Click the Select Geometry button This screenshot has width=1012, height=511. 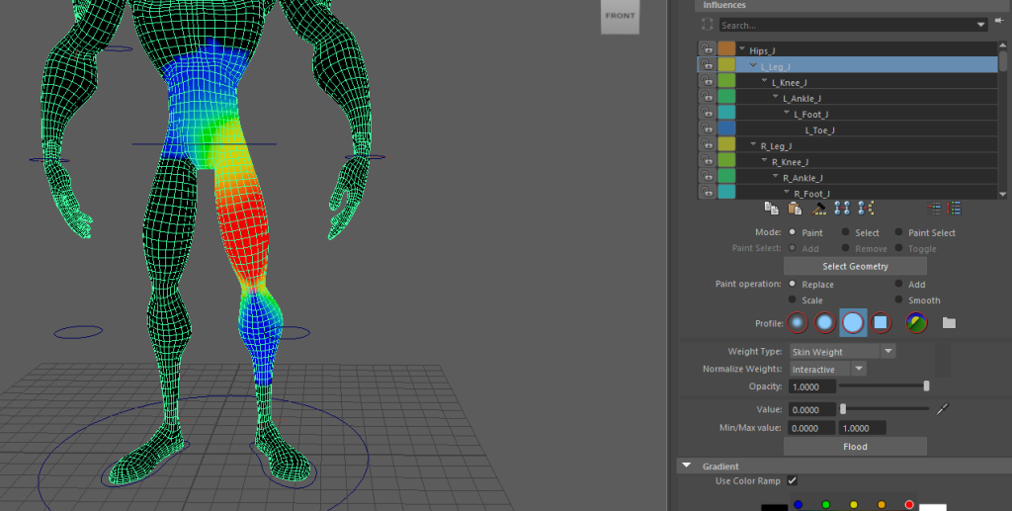[855, 266]
